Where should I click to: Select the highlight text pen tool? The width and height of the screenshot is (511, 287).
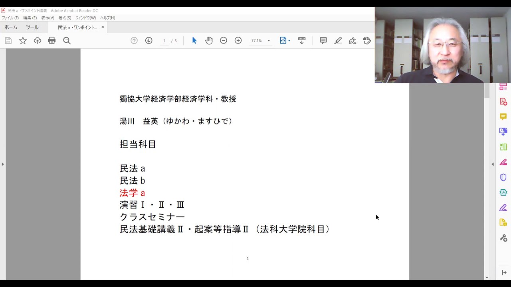pos(338,40)
